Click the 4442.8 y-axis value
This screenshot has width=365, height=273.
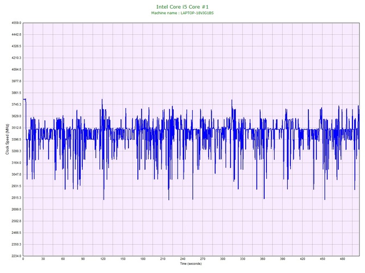pyautogui.click(x=16, y=35)
